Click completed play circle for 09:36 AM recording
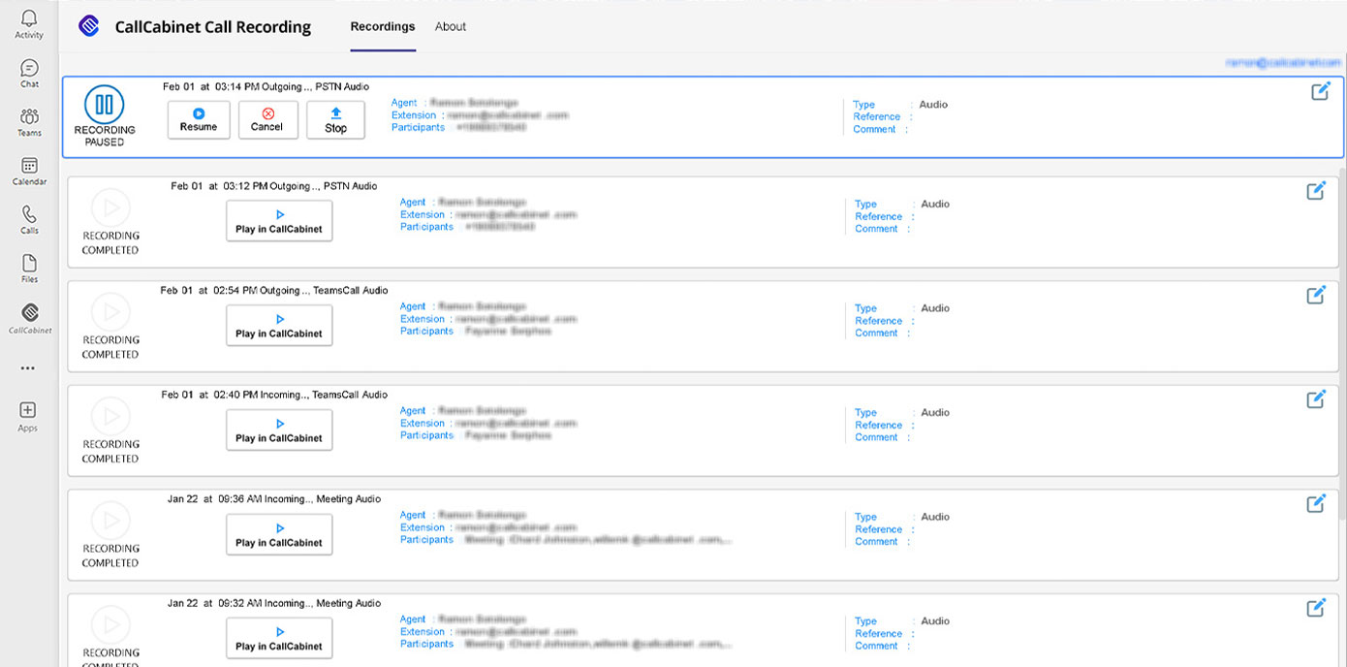 click(110, 521)
